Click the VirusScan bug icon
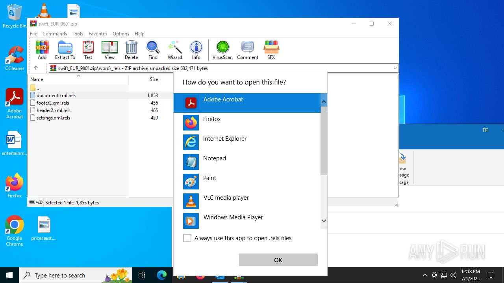 pyautogui.click(x=223, y=50)
